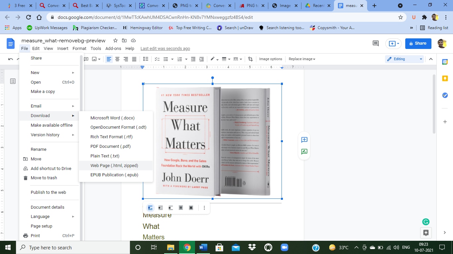This screenshot has width=453, height=254.
Task: Open the Image options button
Action: tap(271, 59)
